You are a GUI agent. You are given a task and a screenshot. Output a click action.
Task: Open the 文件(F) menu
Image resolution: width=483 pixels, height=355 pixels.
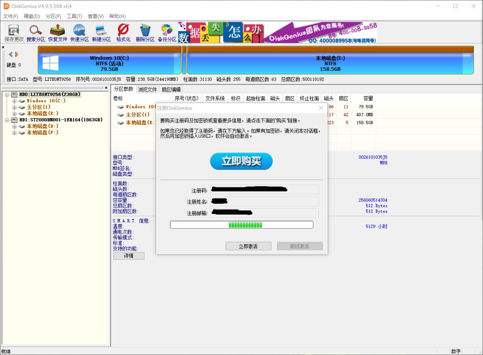click(x=11, y=16)
